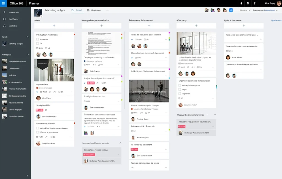Check the TV checklist item

(37, 43)
